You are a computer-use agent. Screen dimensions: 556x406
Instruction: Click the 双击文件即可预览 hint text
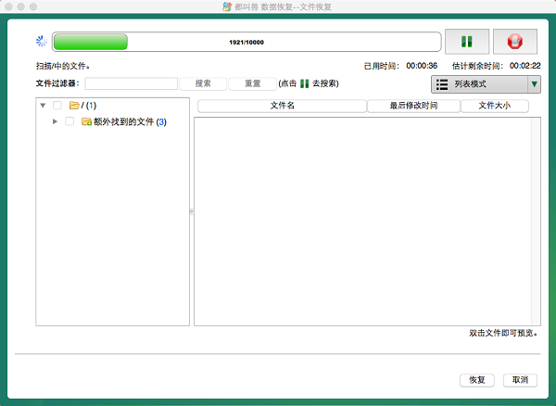(503, 334)
